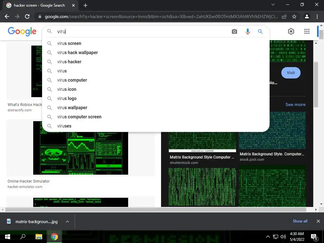Show all downloads

[300, 221]
